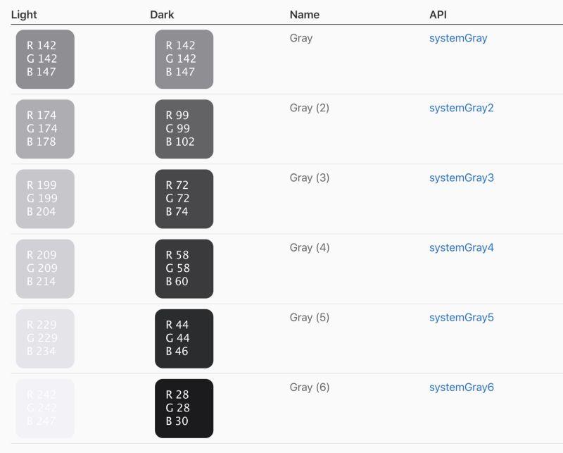Pick the light Gray (3) swatch R 199

pyautogui.click(x=45, y=199)
